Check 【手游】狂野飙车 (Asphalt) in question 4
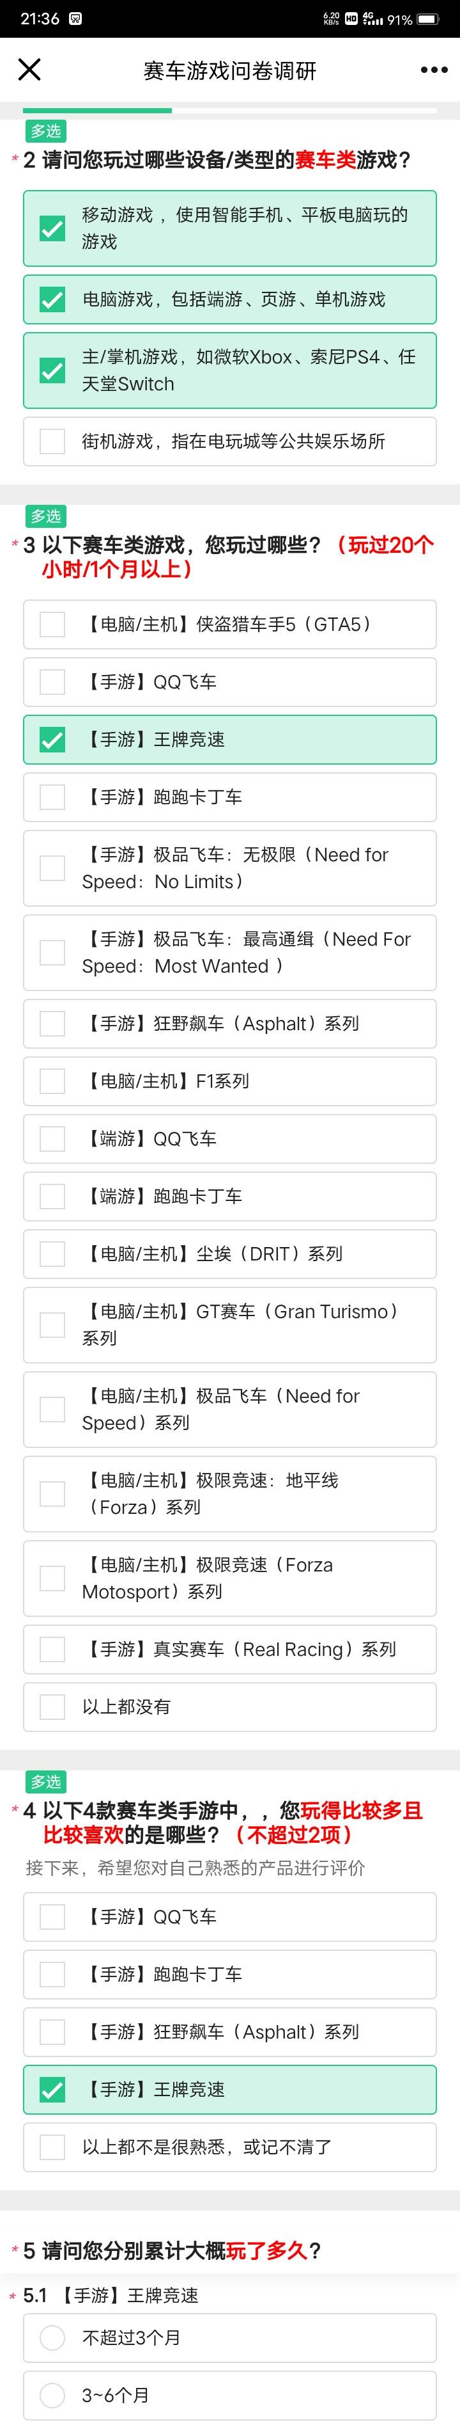Screen dimensions: 460x2425 (x=229, y=2032)
